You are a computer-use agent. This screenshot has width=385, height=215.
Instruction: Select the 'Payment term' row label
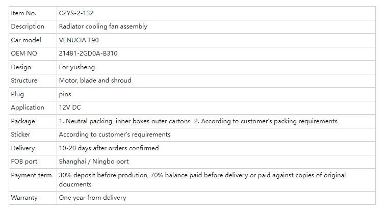(31, 175)
